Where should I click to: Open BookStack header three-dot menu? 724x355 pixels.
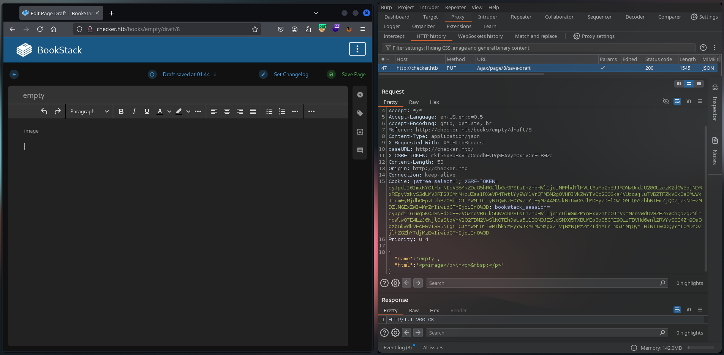point(357,49)
